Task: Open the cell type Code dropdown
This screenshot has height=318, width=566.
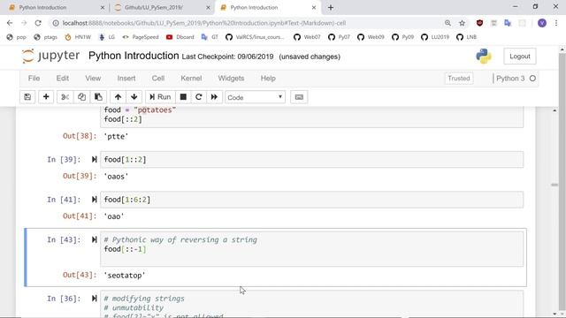Action: (x=255, y=97)
